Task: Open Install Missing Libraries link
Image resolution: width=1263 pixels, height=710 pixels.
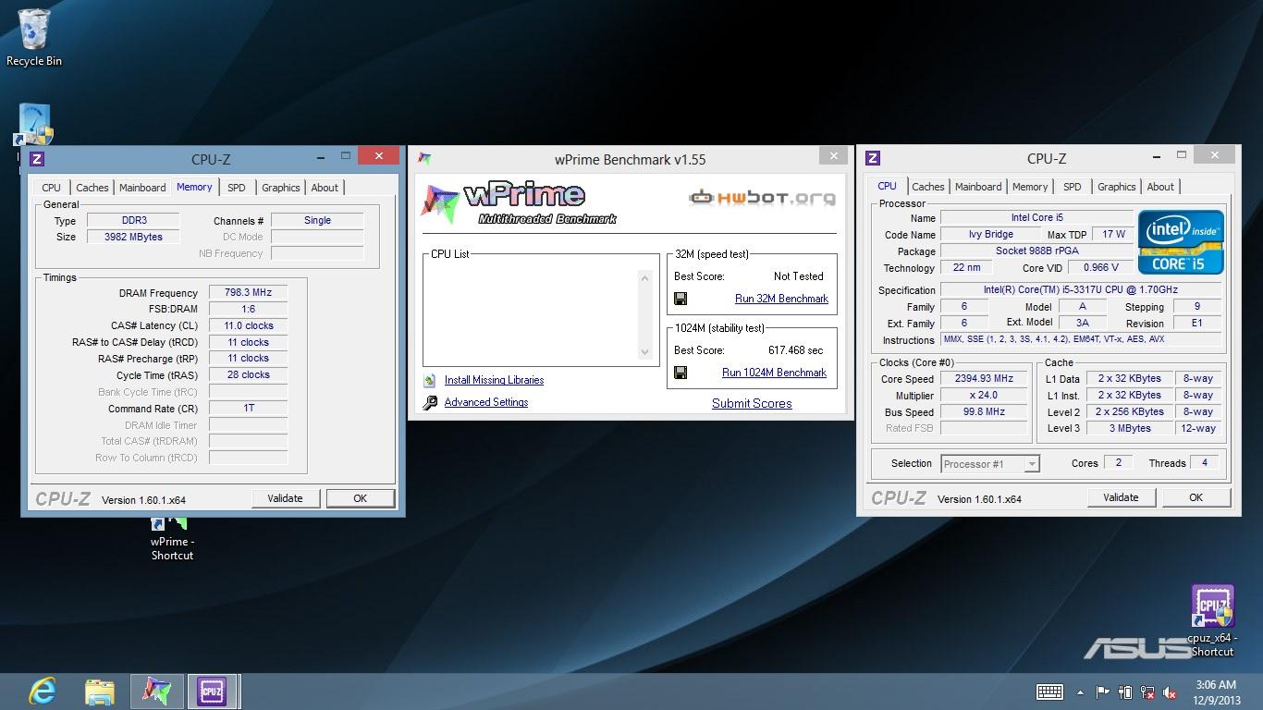Action: tap(494, 380)
